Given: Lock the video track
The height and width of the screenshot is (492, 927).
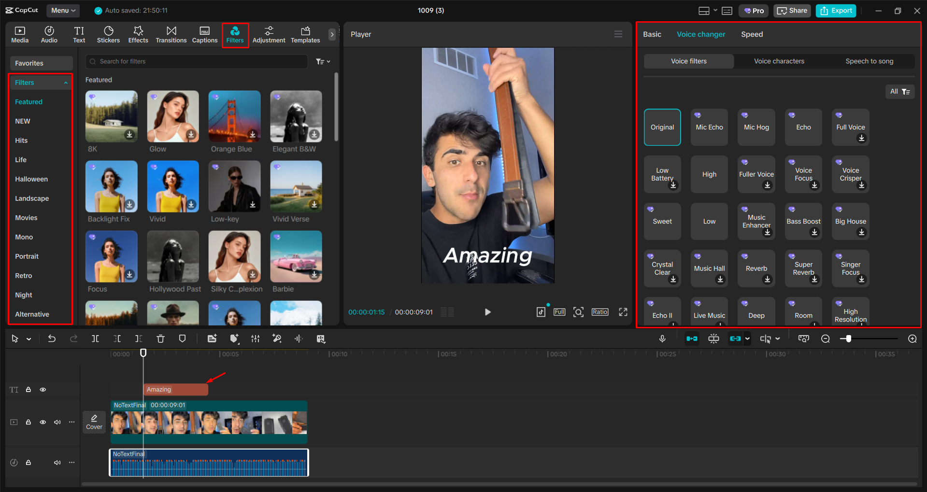Looking at the screenshot, I should tap(29, 422).
